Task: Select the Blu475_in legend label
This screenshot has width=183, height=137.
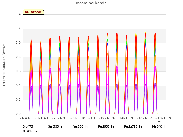Action: coord(30,127)
